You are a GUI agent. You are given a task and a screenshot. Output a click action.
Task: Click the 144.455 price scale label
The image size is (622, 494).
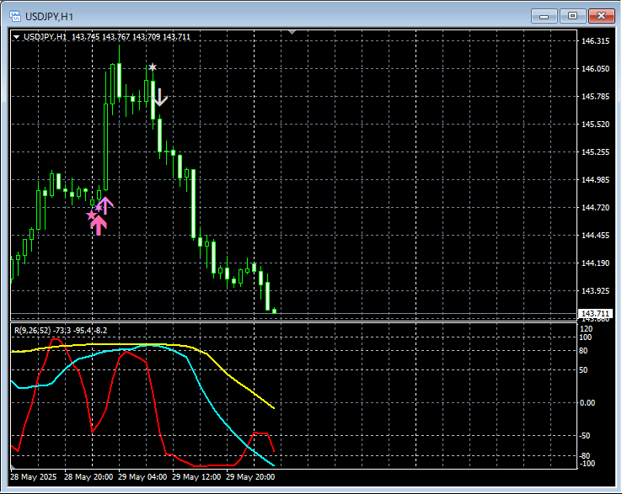point(595,236)
